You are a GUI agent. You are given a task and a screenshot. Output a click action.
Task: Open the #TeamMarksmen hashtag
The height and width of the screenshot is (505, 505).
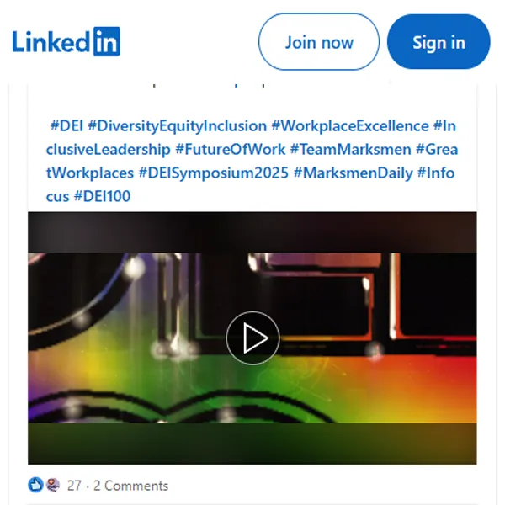coord(351,150)
